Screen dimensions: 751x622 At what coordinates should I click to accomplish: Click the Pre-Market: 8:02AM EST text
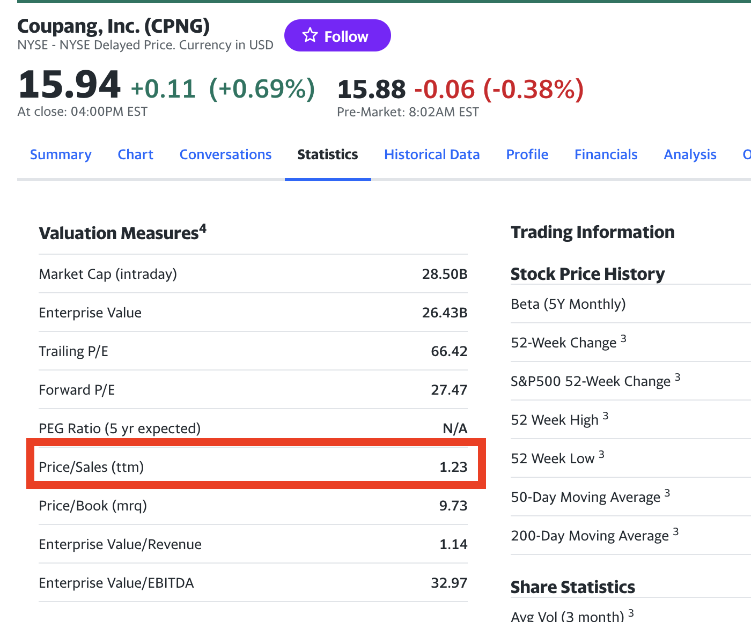click(x=408, y=112)
